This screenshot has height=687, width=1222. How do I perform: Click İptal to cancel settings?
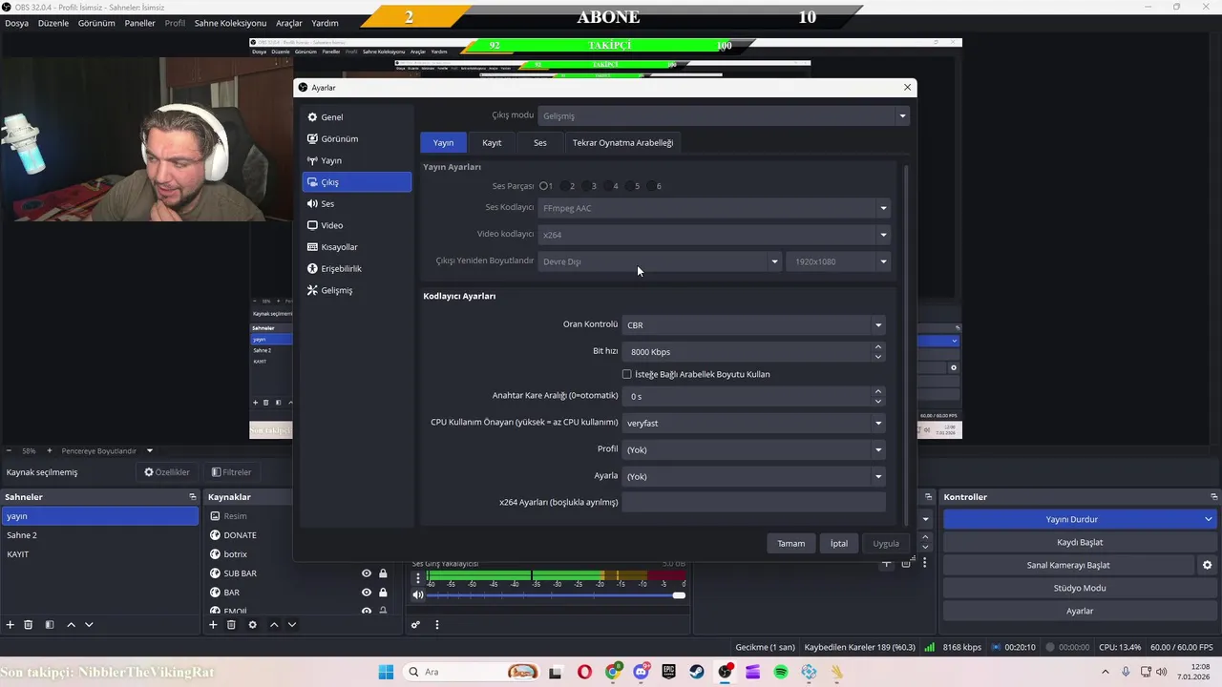838,544
